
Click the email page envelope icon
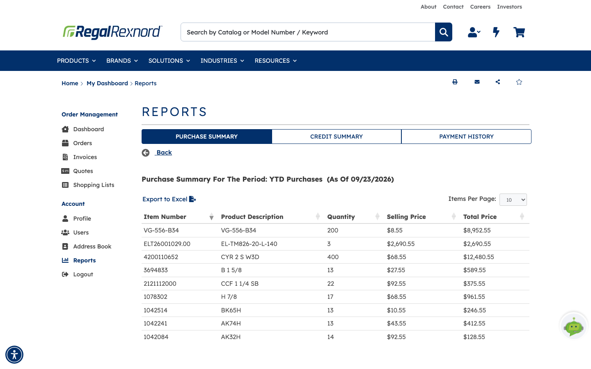[x=477, y=82]
